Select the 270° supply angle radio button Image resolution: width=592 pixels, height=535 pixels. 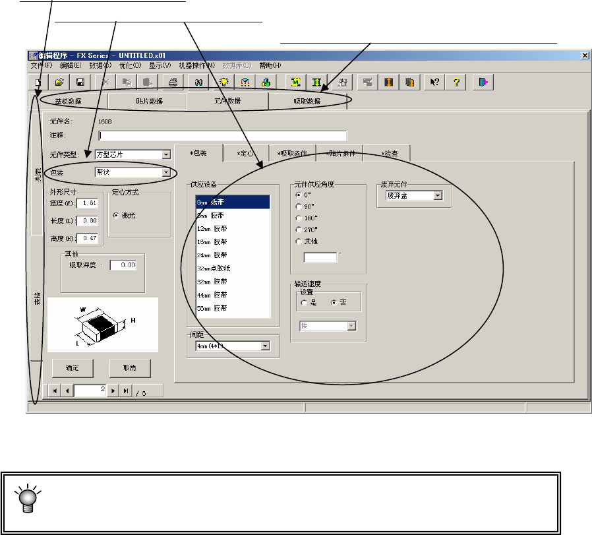tap(299, 230)
